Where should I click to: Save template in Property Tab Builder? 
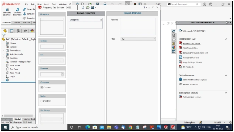pyautogui.click(x=92, y=7)
